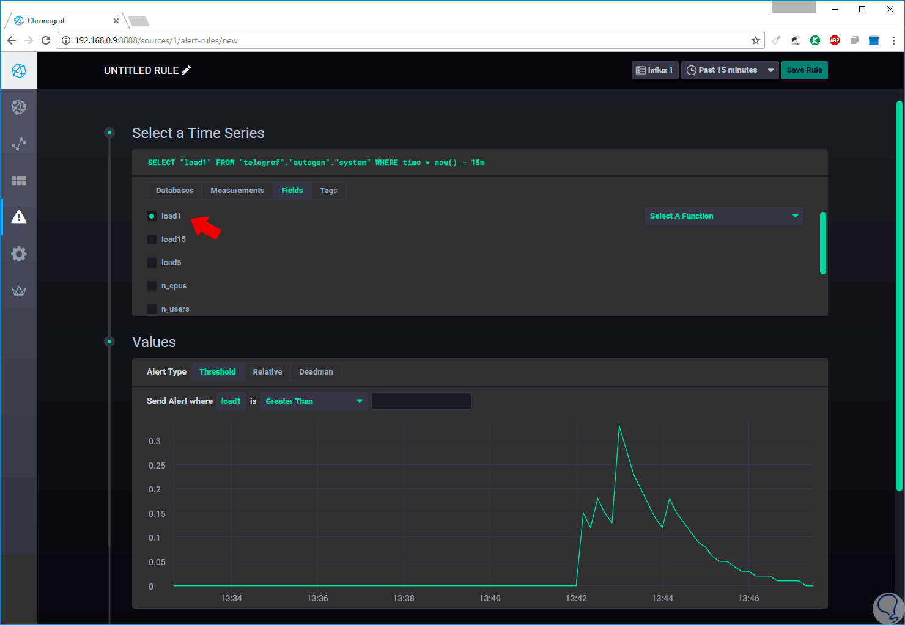The height and width of the screenshot is (625, 905).
Task: Select the Threshold alert type
Action: point(218,372)
